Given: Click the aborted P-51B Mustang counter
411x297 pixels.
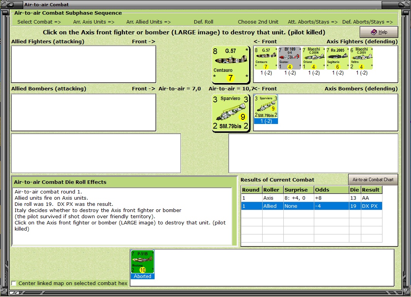Looking at the screenshot, I should [142, 262].
